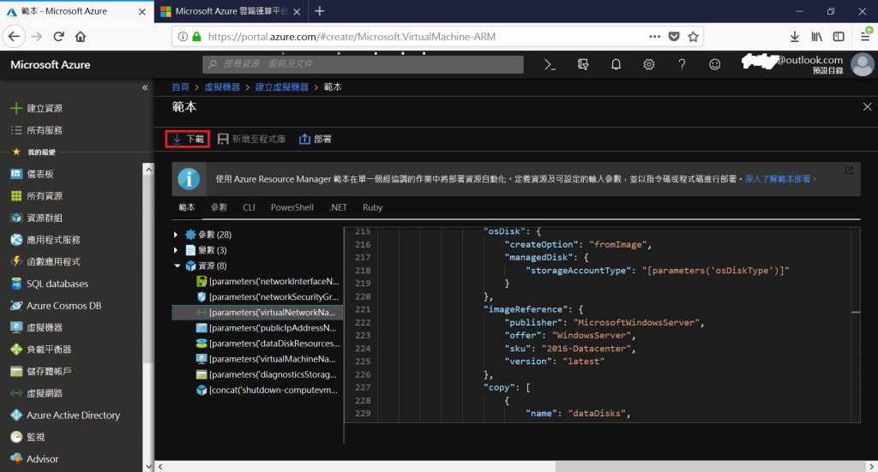Reload the page in browser

(58, 36)
